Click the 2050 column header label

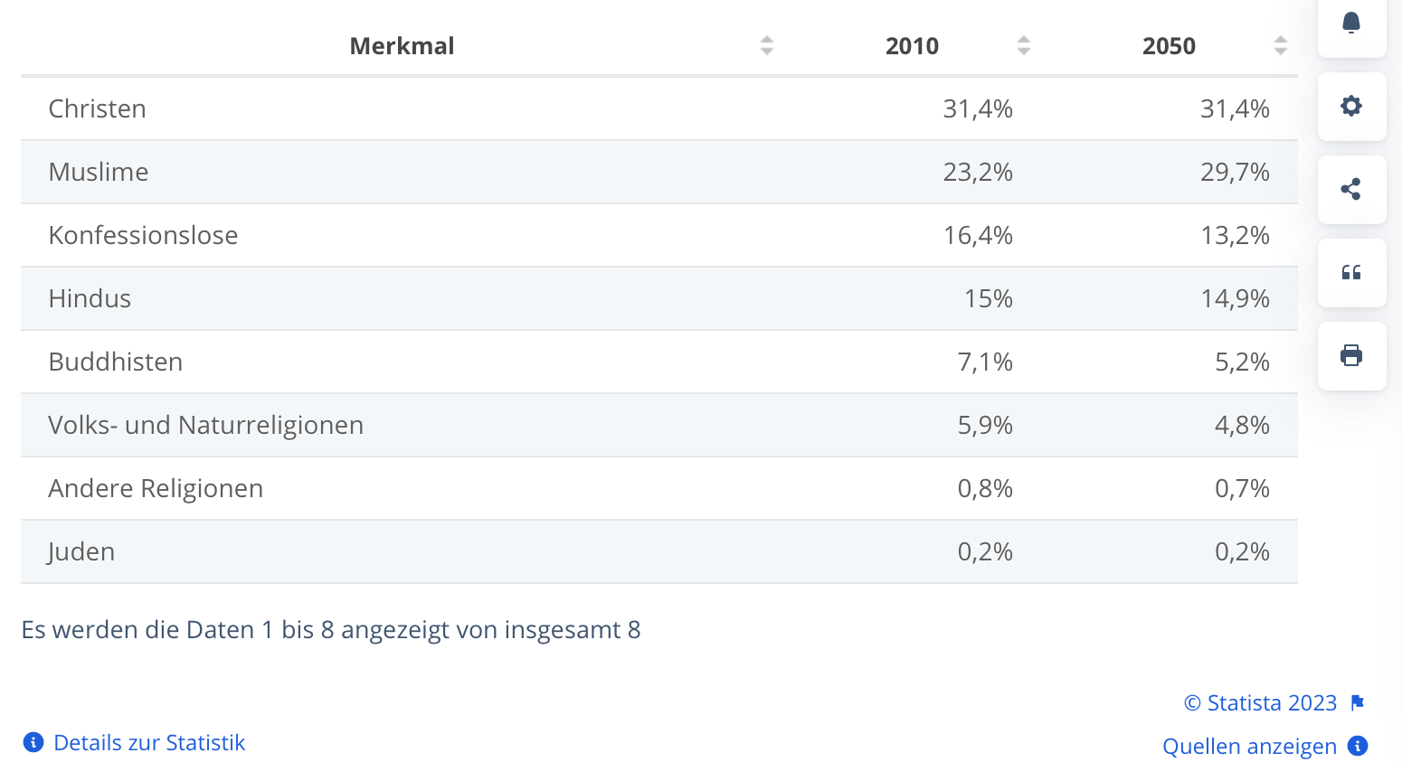coord(1169,46)
